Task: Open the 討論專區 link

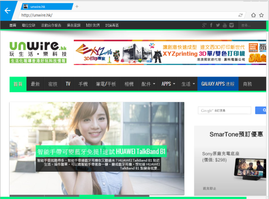Action: pyautogui.click(x=112, y=26)
